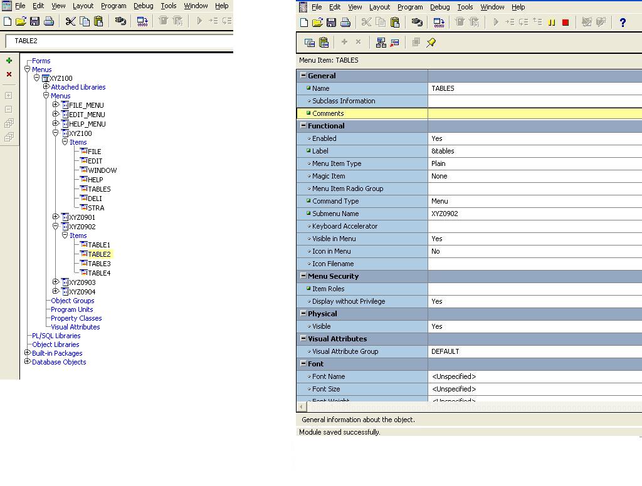Select the Visual Attributes tree node

point(75,327)
